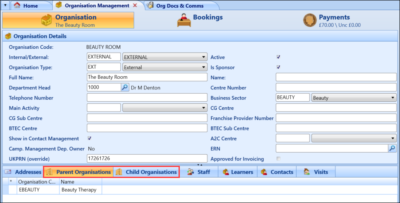Image resolution: width=400 pixels, height=203 pixels.
Task: Collapse the details panel splitter arrows
Action: pos(200,165)
